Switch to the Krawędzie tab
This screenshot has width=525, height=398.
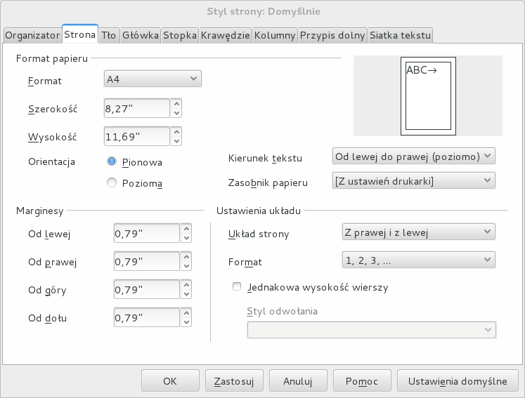(225, 34)
